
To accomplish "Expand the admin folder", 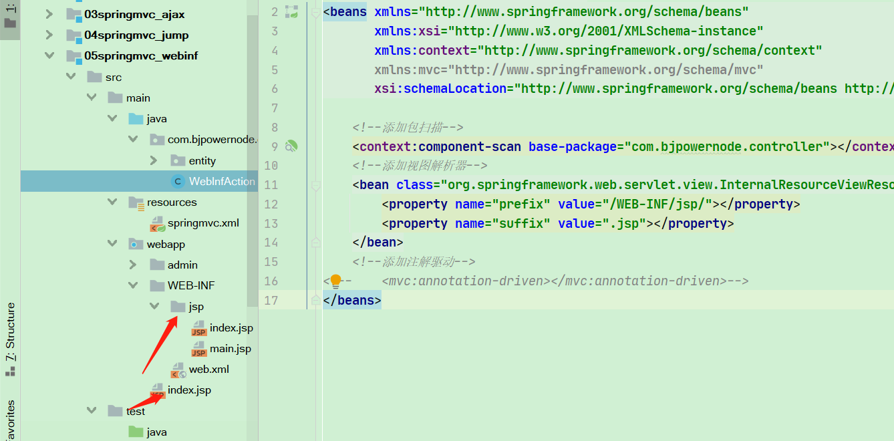I will (x=134, y=265).
